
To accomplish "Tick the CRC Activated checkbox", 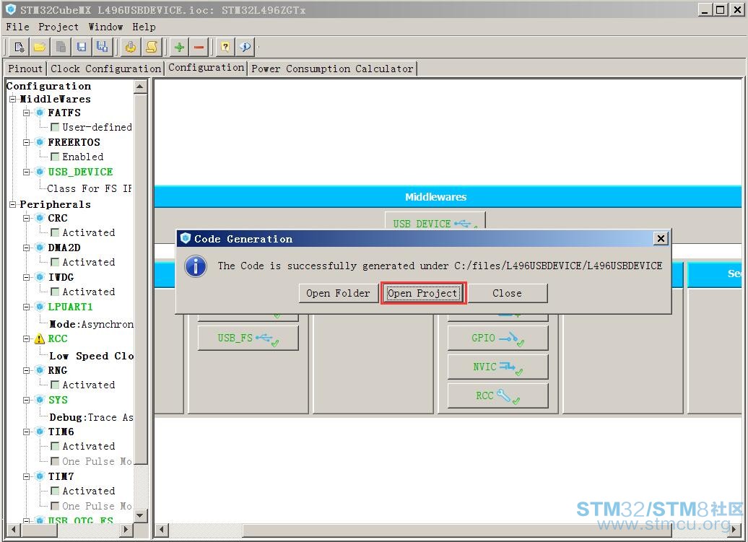I will pyautogui.click(x=55, y=232).
